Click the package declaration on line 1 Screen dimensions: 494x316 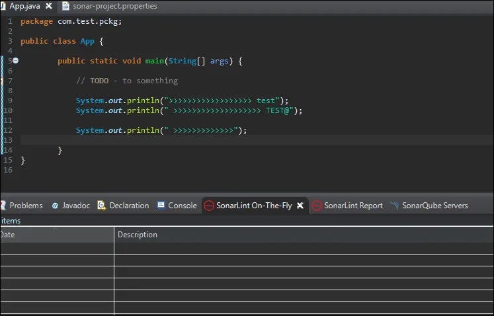pos(71,21)
